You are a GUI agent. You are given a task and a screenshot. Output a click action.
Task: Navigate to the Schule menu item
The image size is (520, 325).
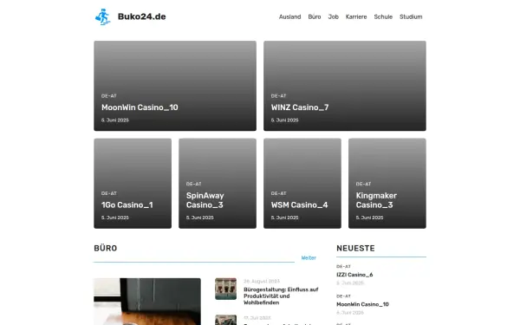pos(383,16)
